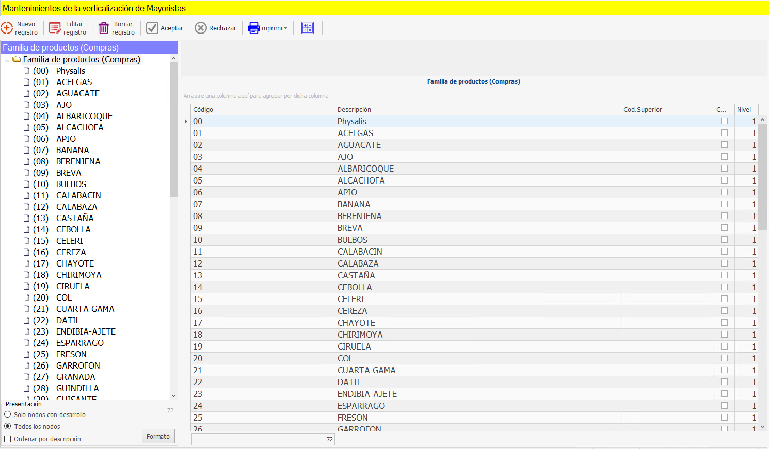
Task: Click the Formato button
Action: pyautogui.click(x=158, y=436)
